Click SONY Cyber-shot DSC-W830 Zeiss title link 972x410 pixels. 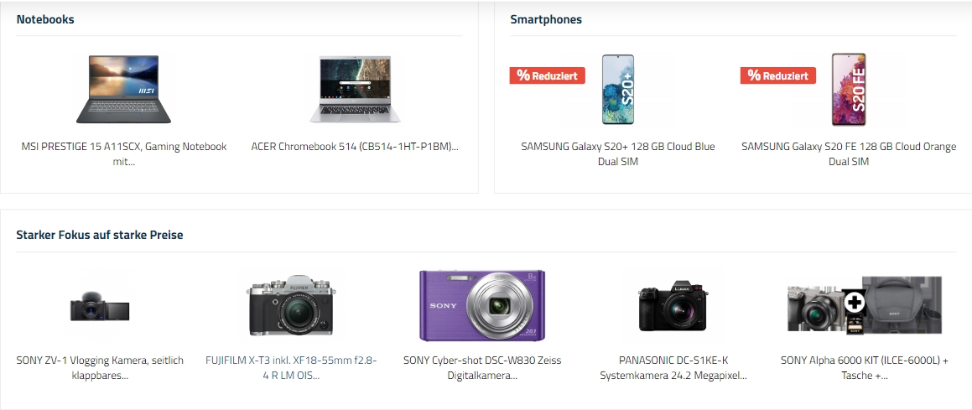point(482,368)
